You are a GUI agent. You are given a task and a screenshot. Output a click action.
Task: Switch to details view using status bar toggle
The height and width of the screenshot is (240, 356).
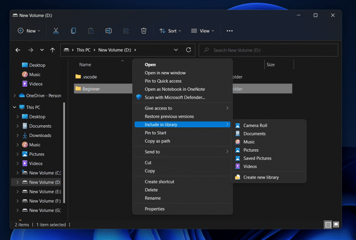pos(328,225)
